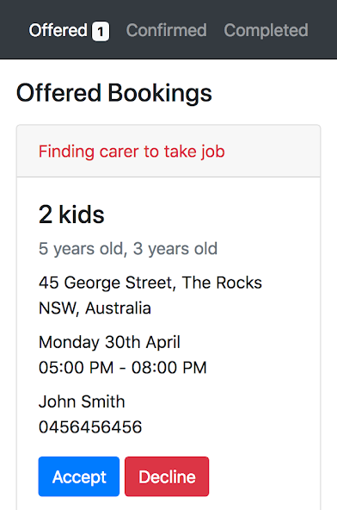Select the red Finding carer status text
Screen dimensions: 337x510
tap(132, 152)
